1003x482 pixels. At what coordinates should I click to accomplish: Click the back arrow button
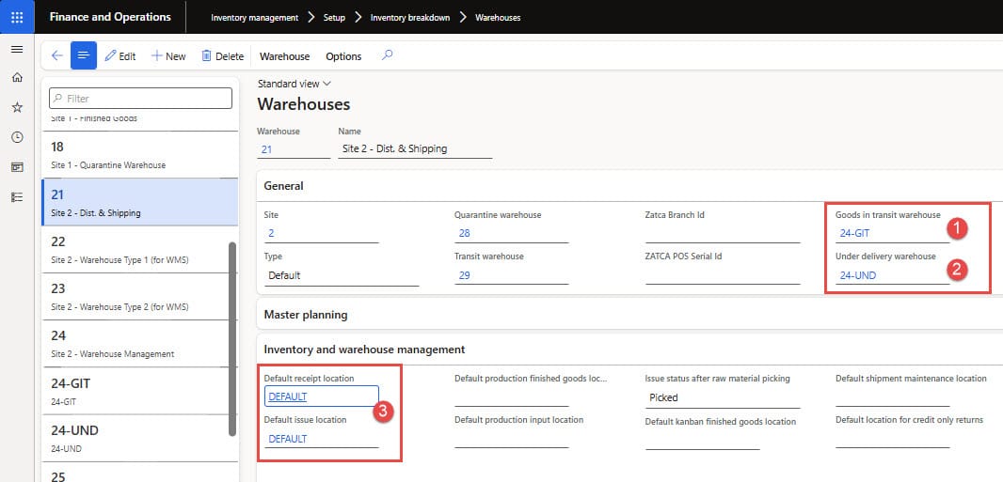pos(57,56)
